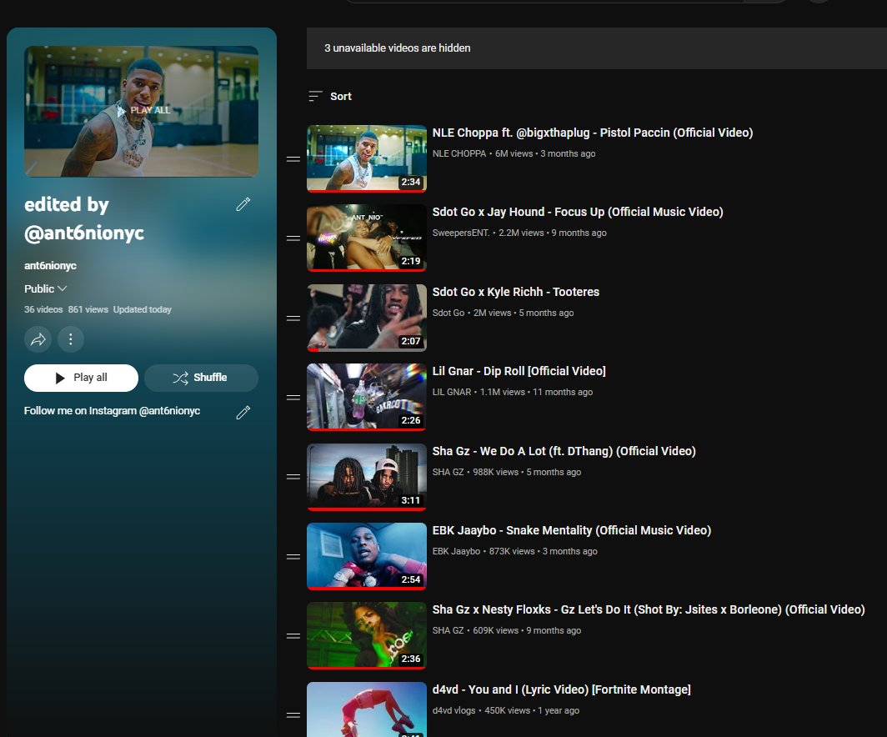Open Lil Gnar Dip Roll video title
The width and height of the screenshot is (887, 737).
coord(519,371)
